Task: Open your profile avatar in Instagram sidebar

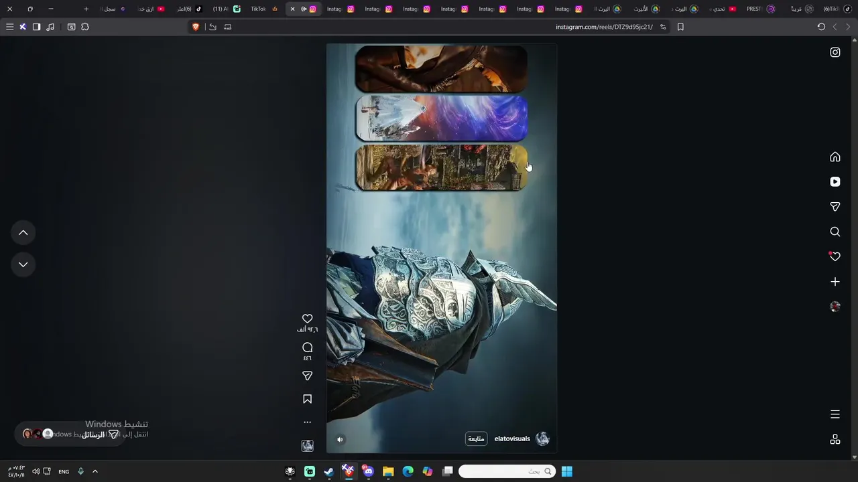Action: click(835, 307)
